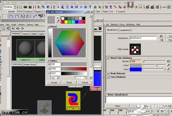Screen dimensions: 172x116
Task: Click the blendColors name input field
Action: click(143, 38)
